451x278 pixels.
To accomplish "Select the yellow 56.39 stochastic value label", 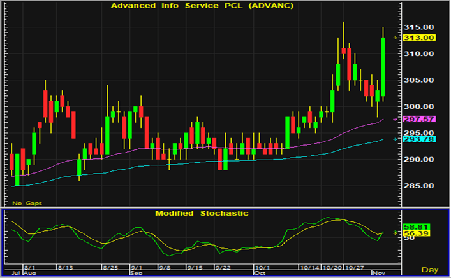I will click(419, 233).
